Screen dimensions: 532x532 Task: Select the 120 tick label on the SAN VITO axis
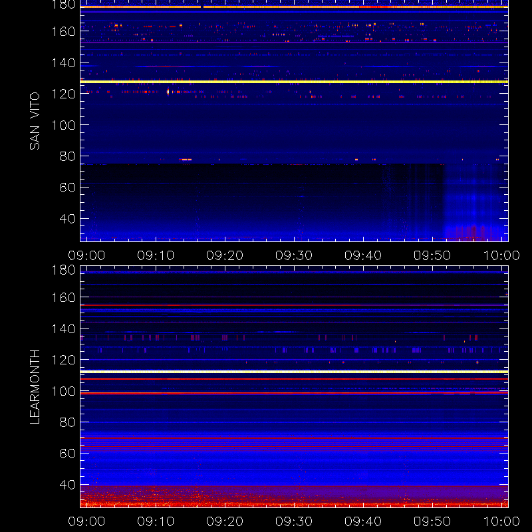[63, 94]
